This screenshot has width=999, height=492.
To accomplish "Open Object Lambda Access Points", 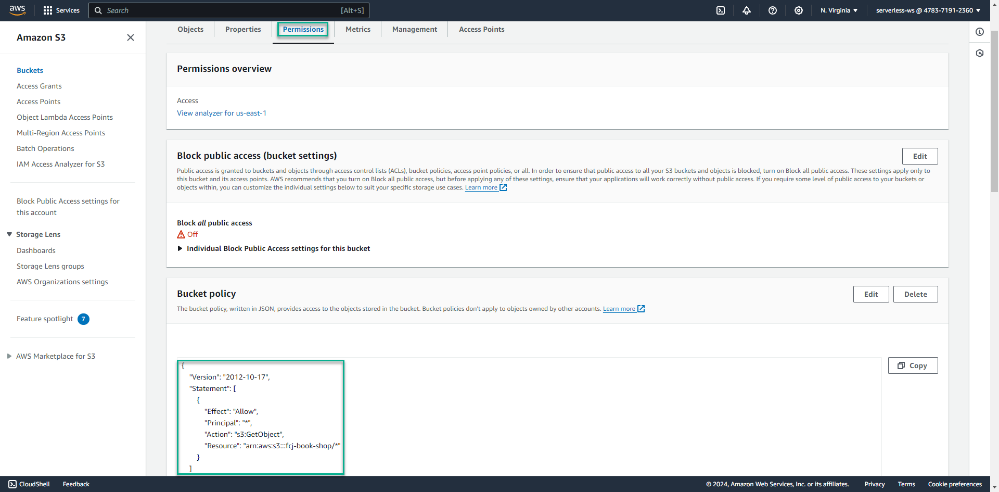I will pos(65,117).
